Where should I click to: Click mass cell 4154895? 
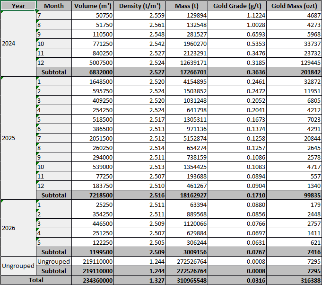click(x=187, y=81)
